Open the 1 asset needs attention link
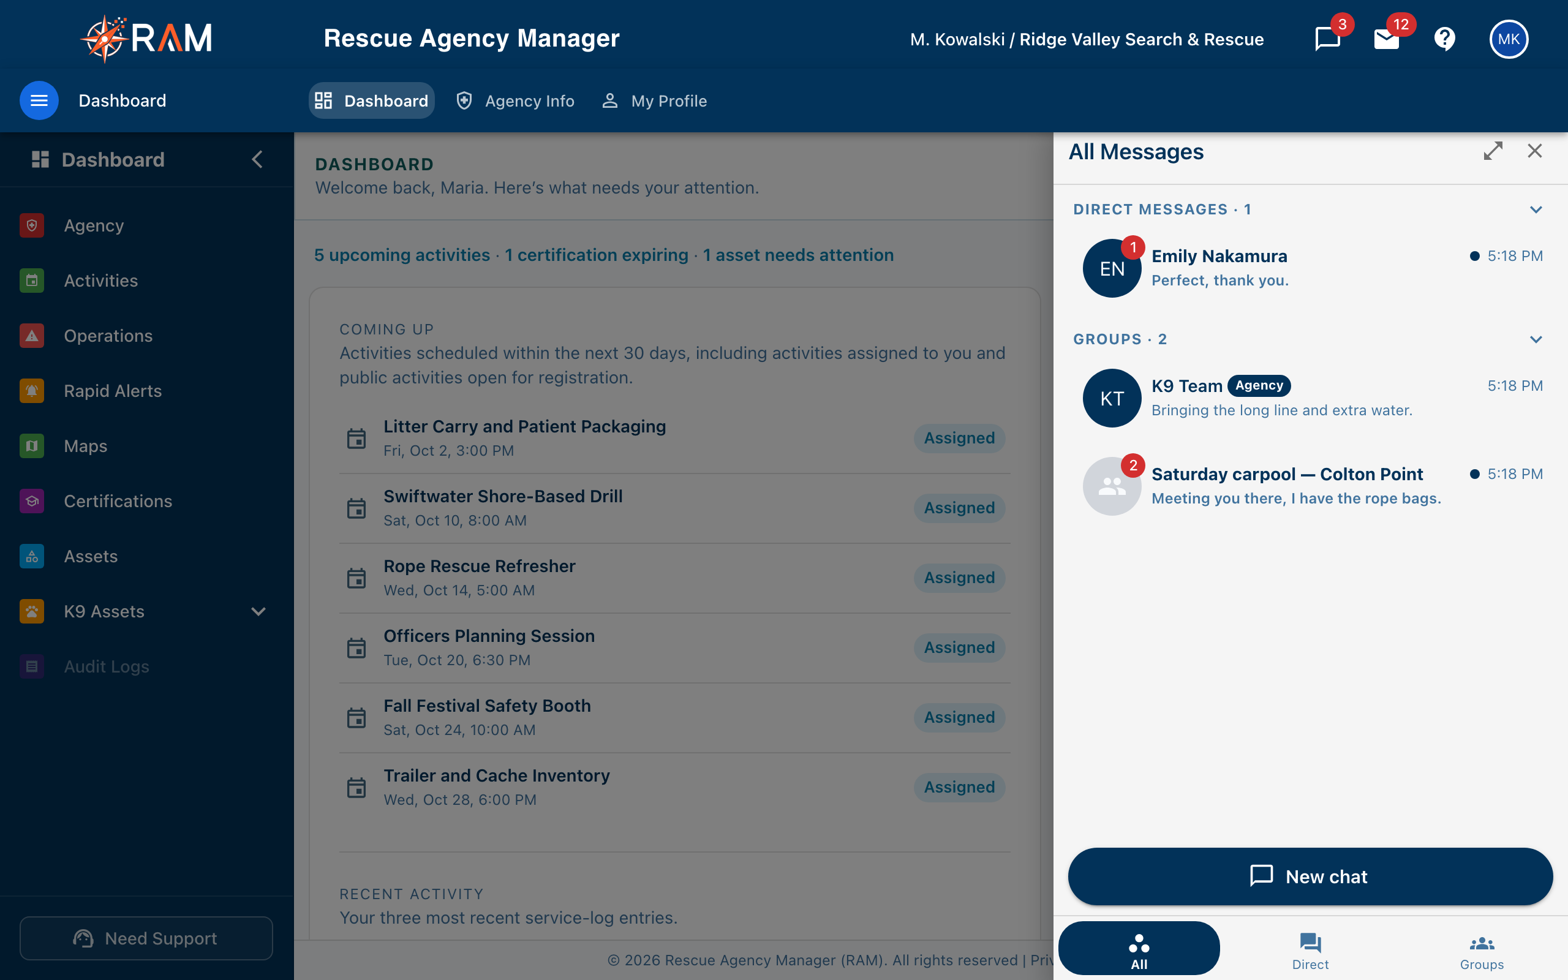 pyautogui.click(x=798, y=255)
